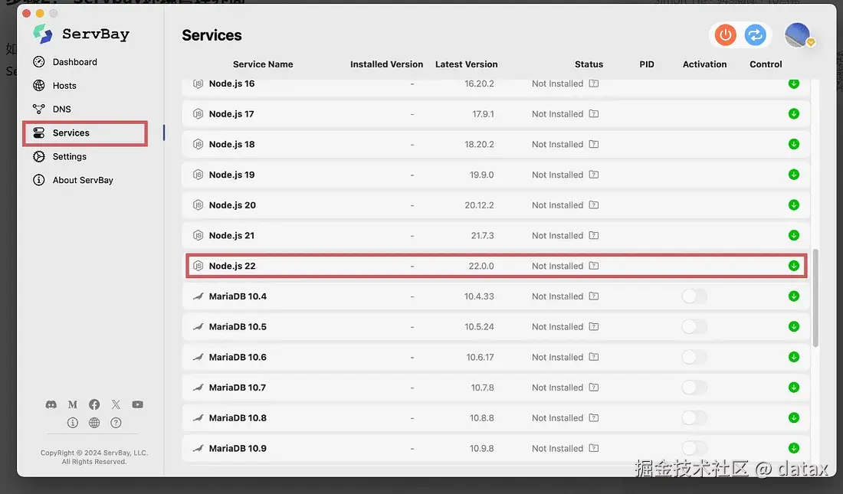Viewport: 843px width, 494px height.
Task: Click latest version 10.9.8
Action: point(481,448)
